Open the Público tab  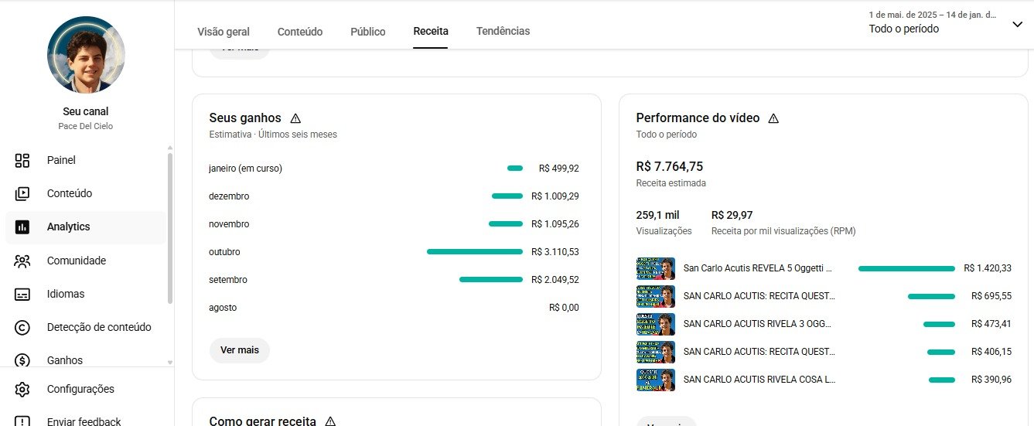point(368,32)
